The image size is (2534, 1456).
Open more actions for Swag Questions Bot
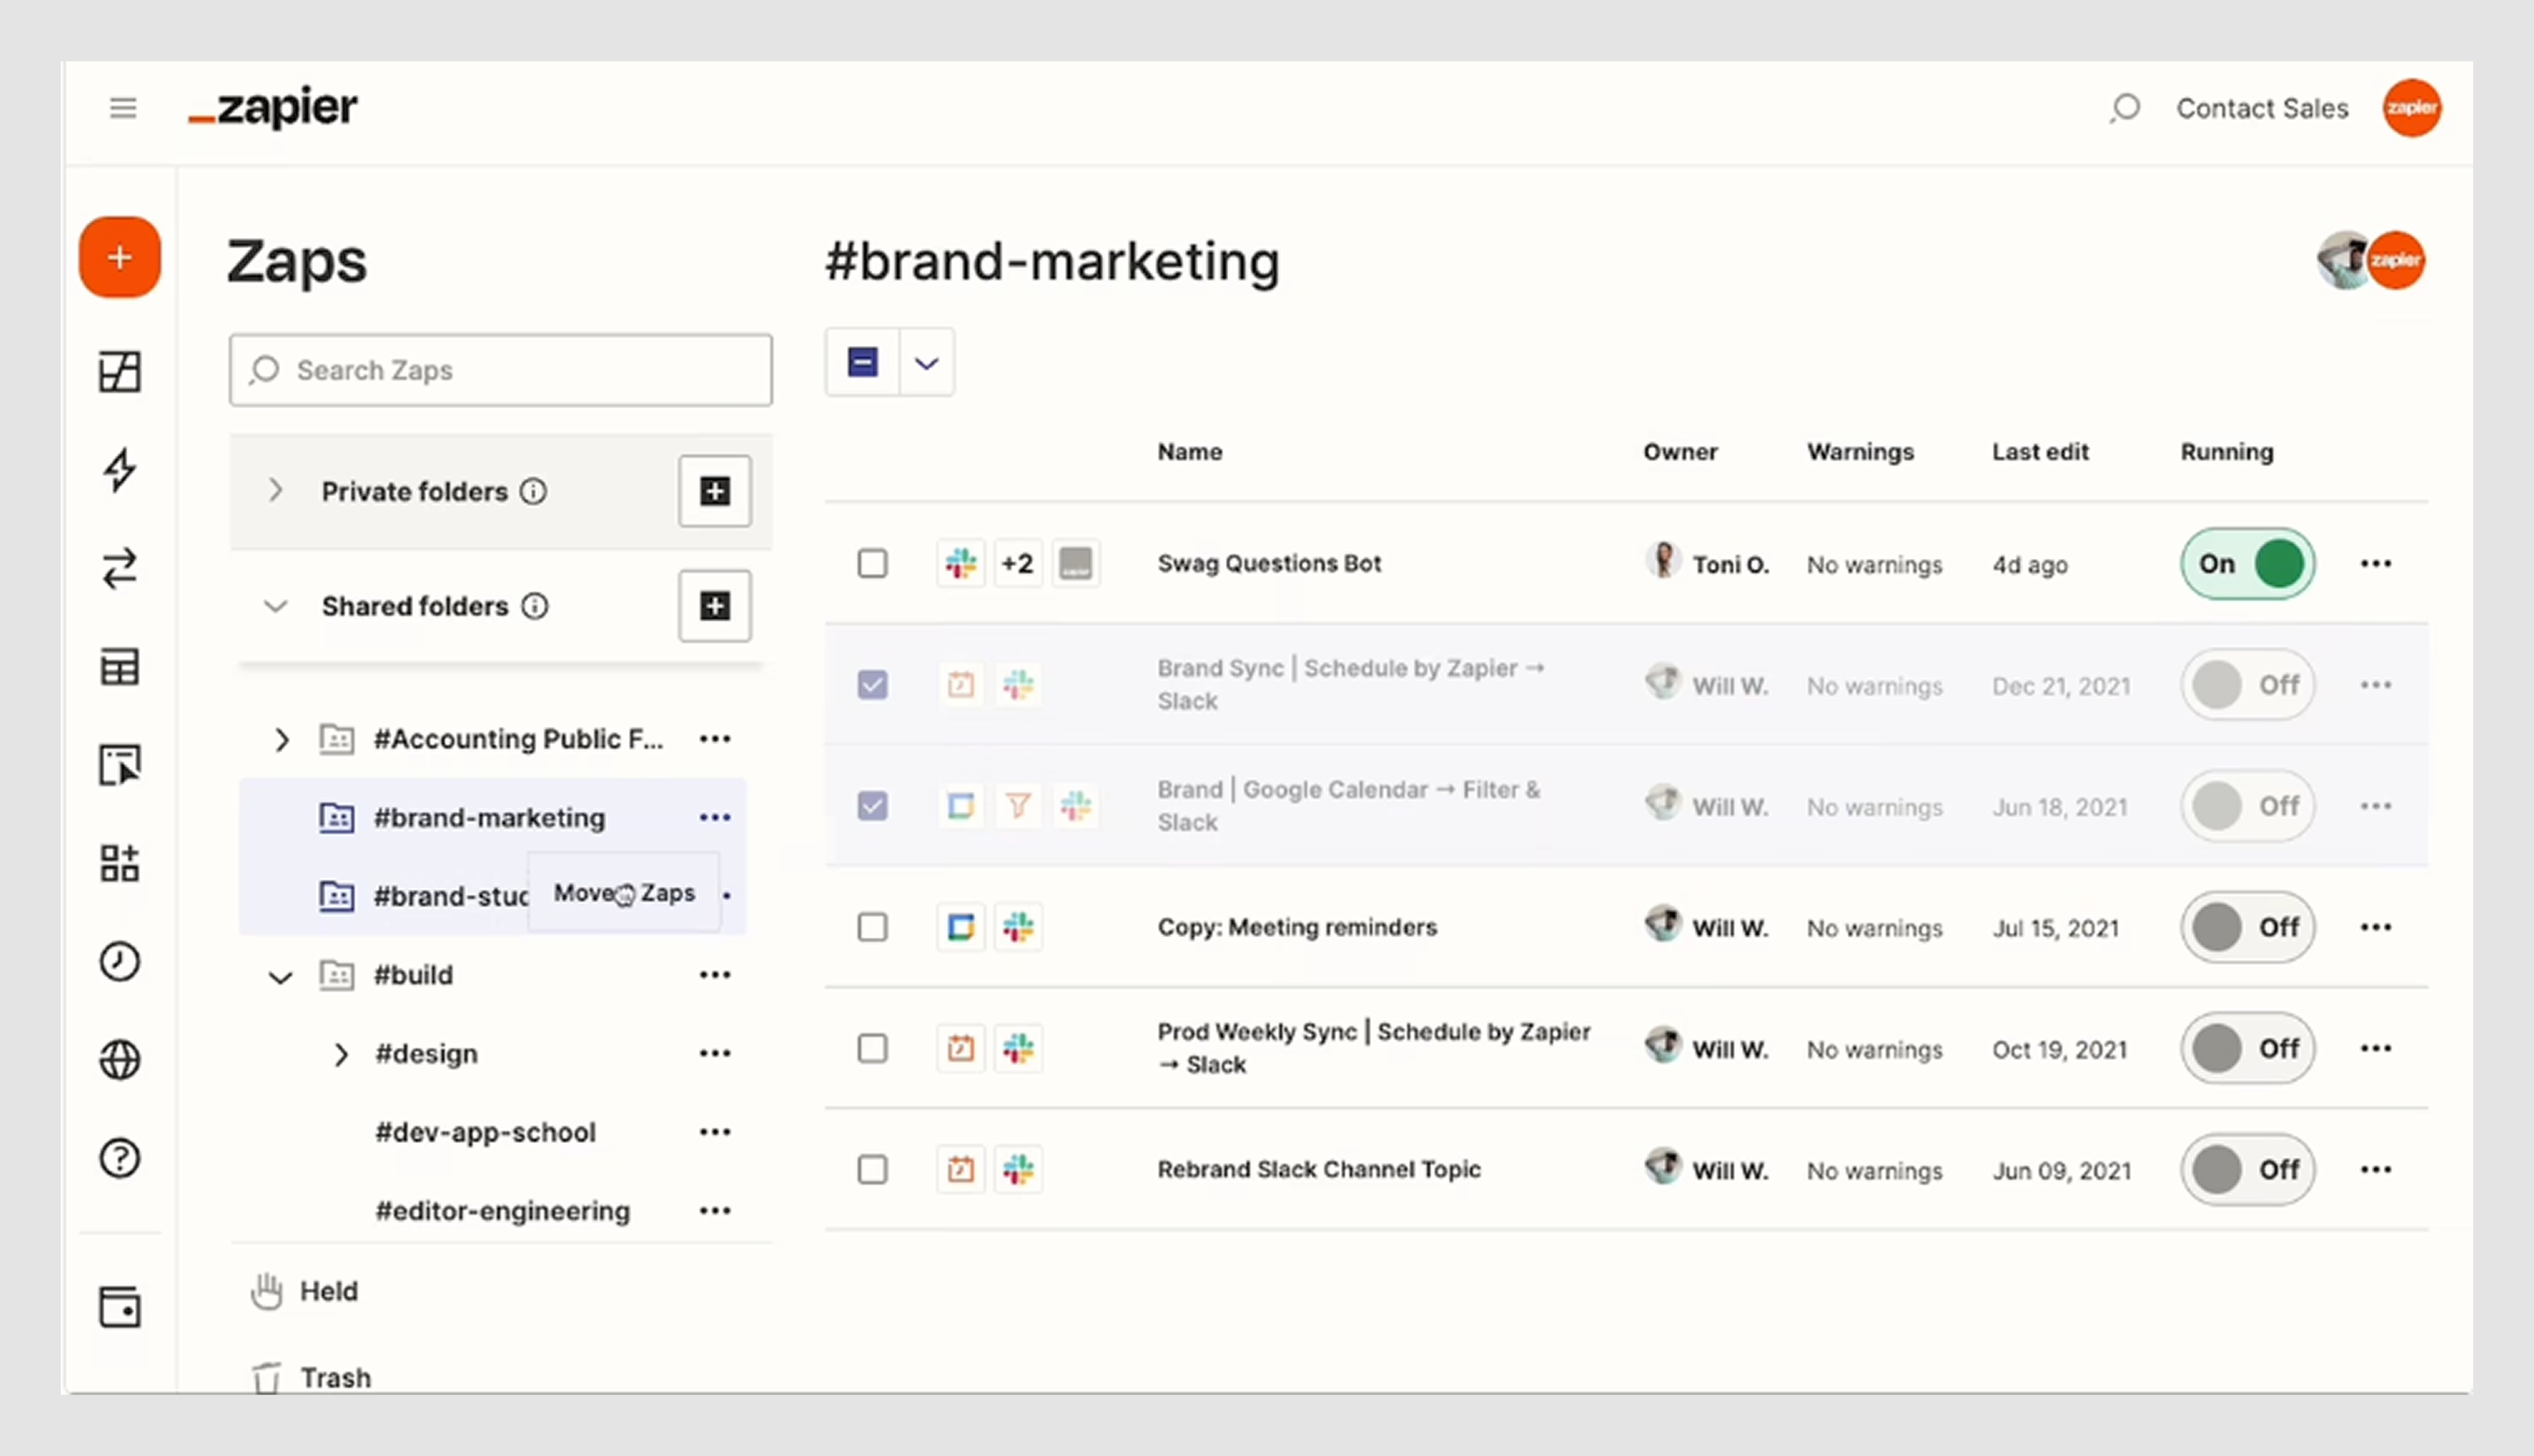[x=2376, y=564]
